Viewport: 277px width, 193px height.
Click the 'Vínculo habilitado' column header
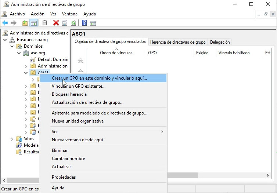[x=234, y=53]
